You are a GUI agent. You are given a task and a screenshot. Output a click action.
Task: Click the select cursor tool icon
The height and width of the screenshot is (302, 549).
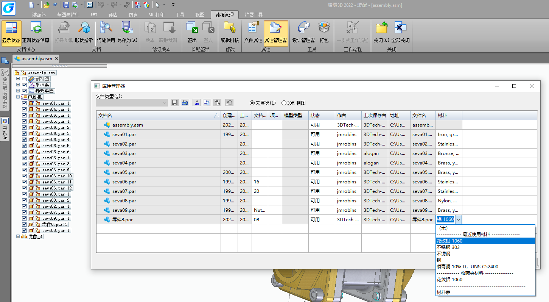click(x=158, y=5)
